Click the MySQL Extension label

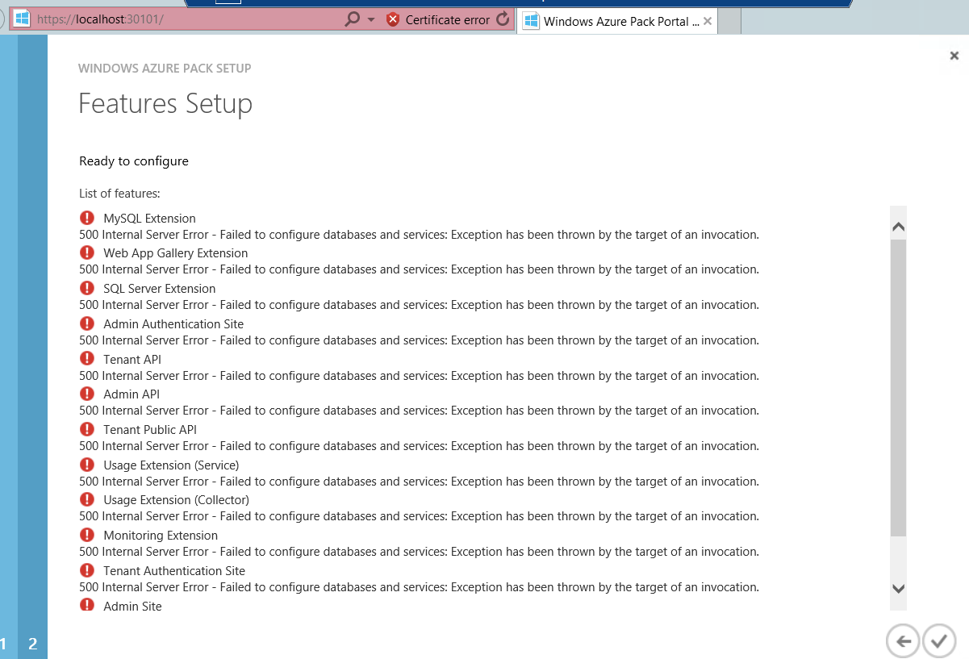(x=149, y=218)
